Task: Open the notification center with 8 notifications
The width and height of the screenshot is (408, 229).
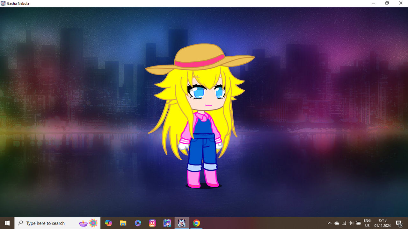Action: (399, 223)
